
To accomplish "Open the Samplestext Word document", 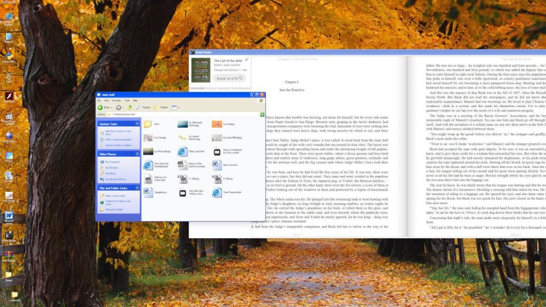I will pos(148,191).
